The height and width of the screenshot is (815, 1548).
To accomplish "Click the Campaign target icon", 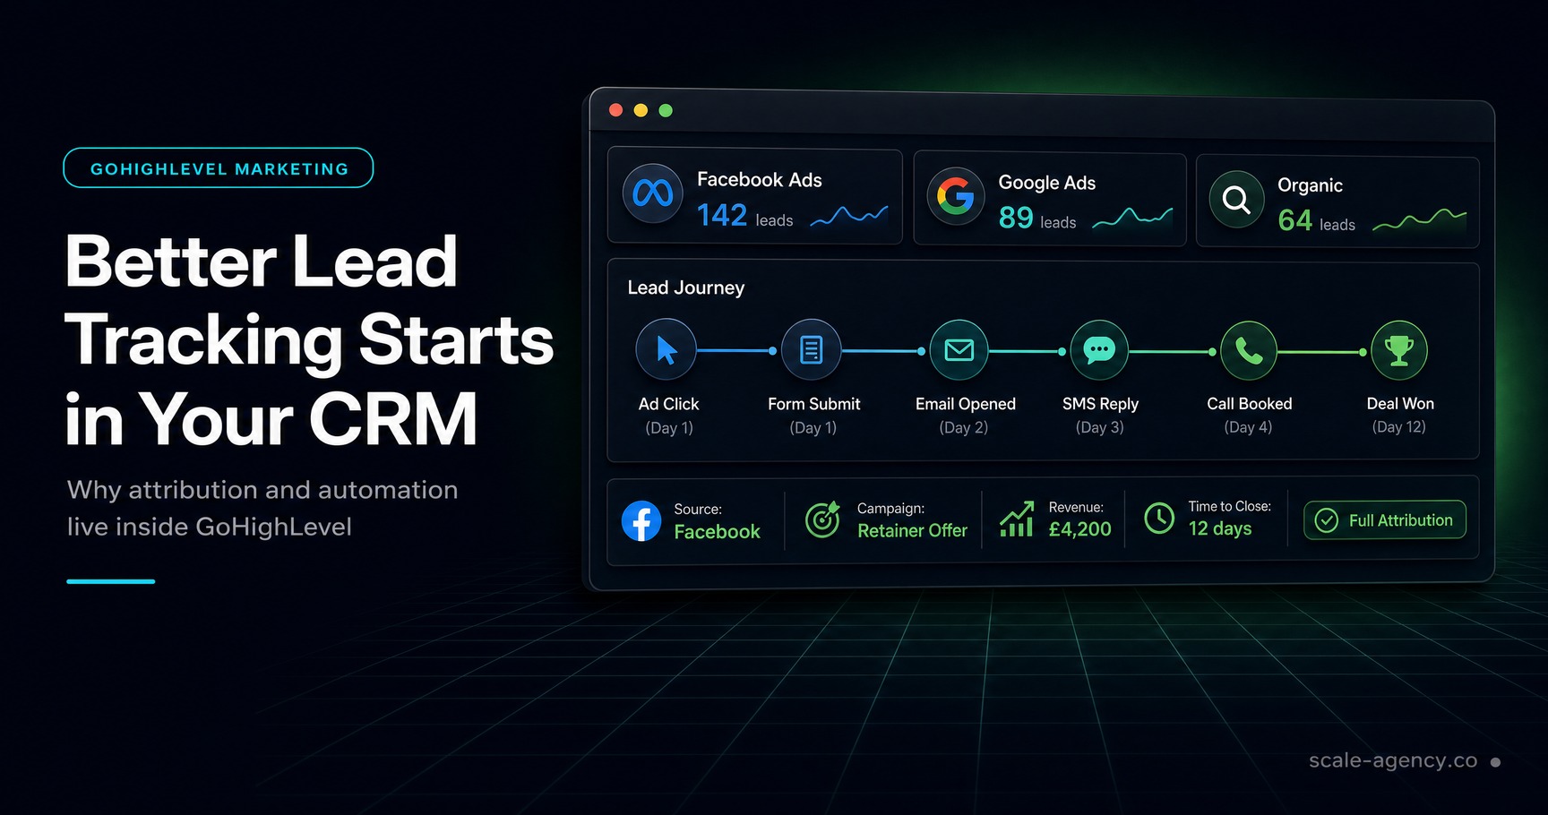I will 822,519.
